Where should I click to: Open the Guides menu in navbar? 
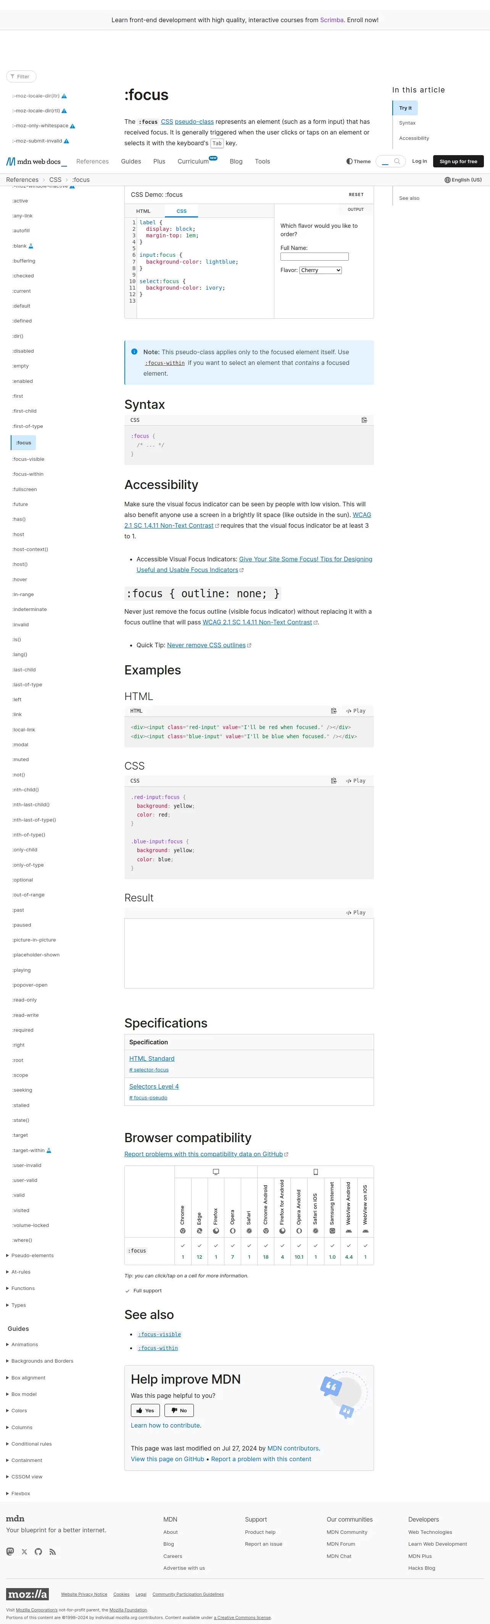tap(131, 161)
